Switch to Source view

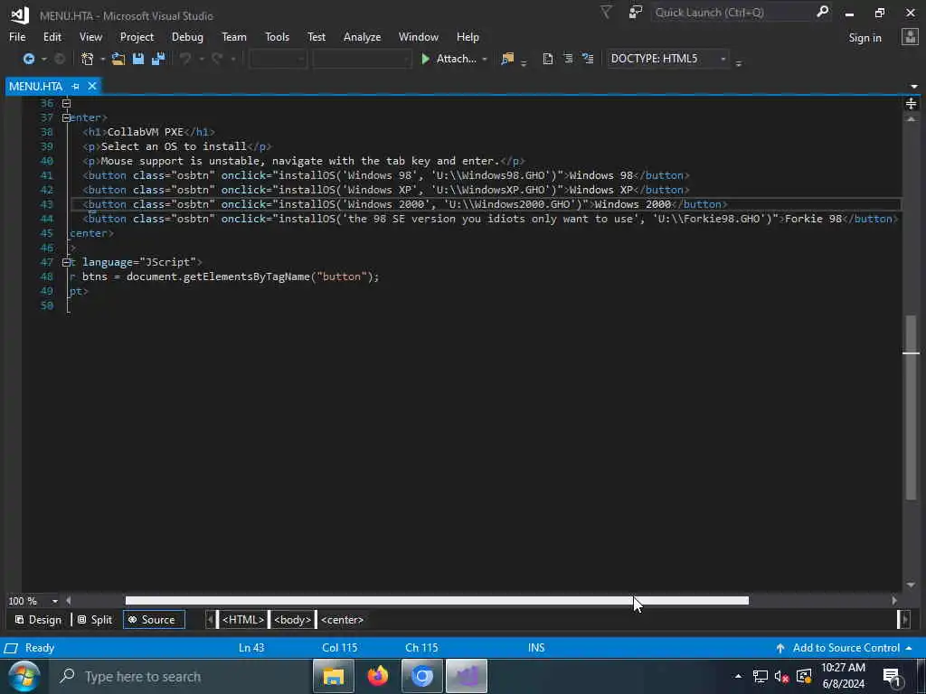[154, 620]
